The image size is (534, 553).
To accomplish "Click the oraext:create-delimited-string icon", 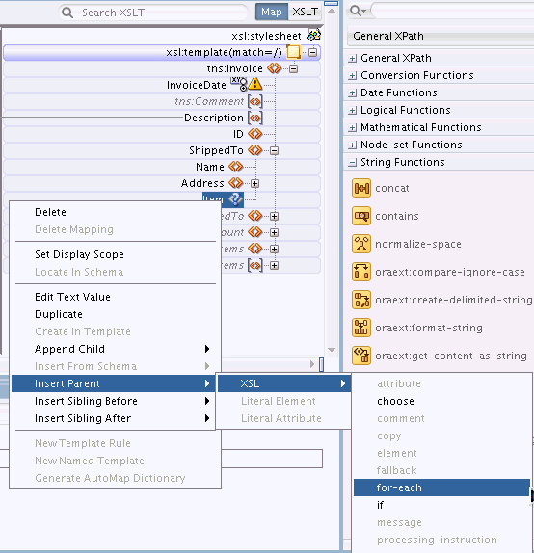I will [x=361, y=300].
